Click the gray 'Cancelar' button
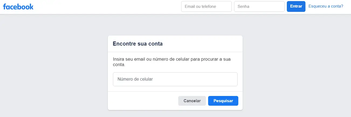This screenshot has height=117, width=351. coord(192,101)
